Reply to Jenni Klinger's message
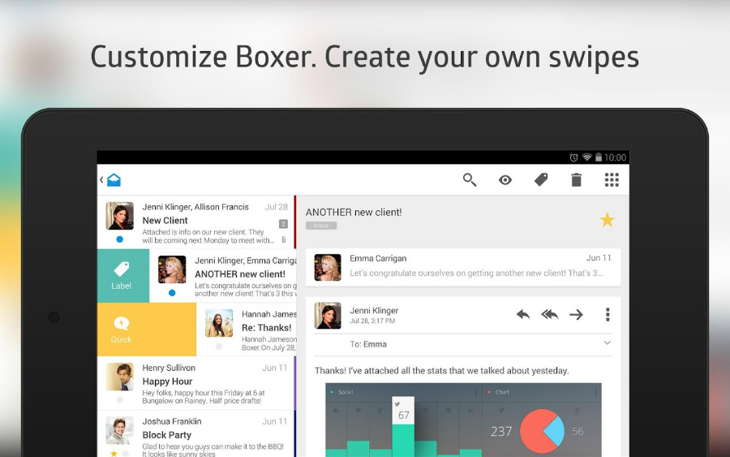Viewport: 730px width, 457px height. pyautogui.click(x=523, y=315)
